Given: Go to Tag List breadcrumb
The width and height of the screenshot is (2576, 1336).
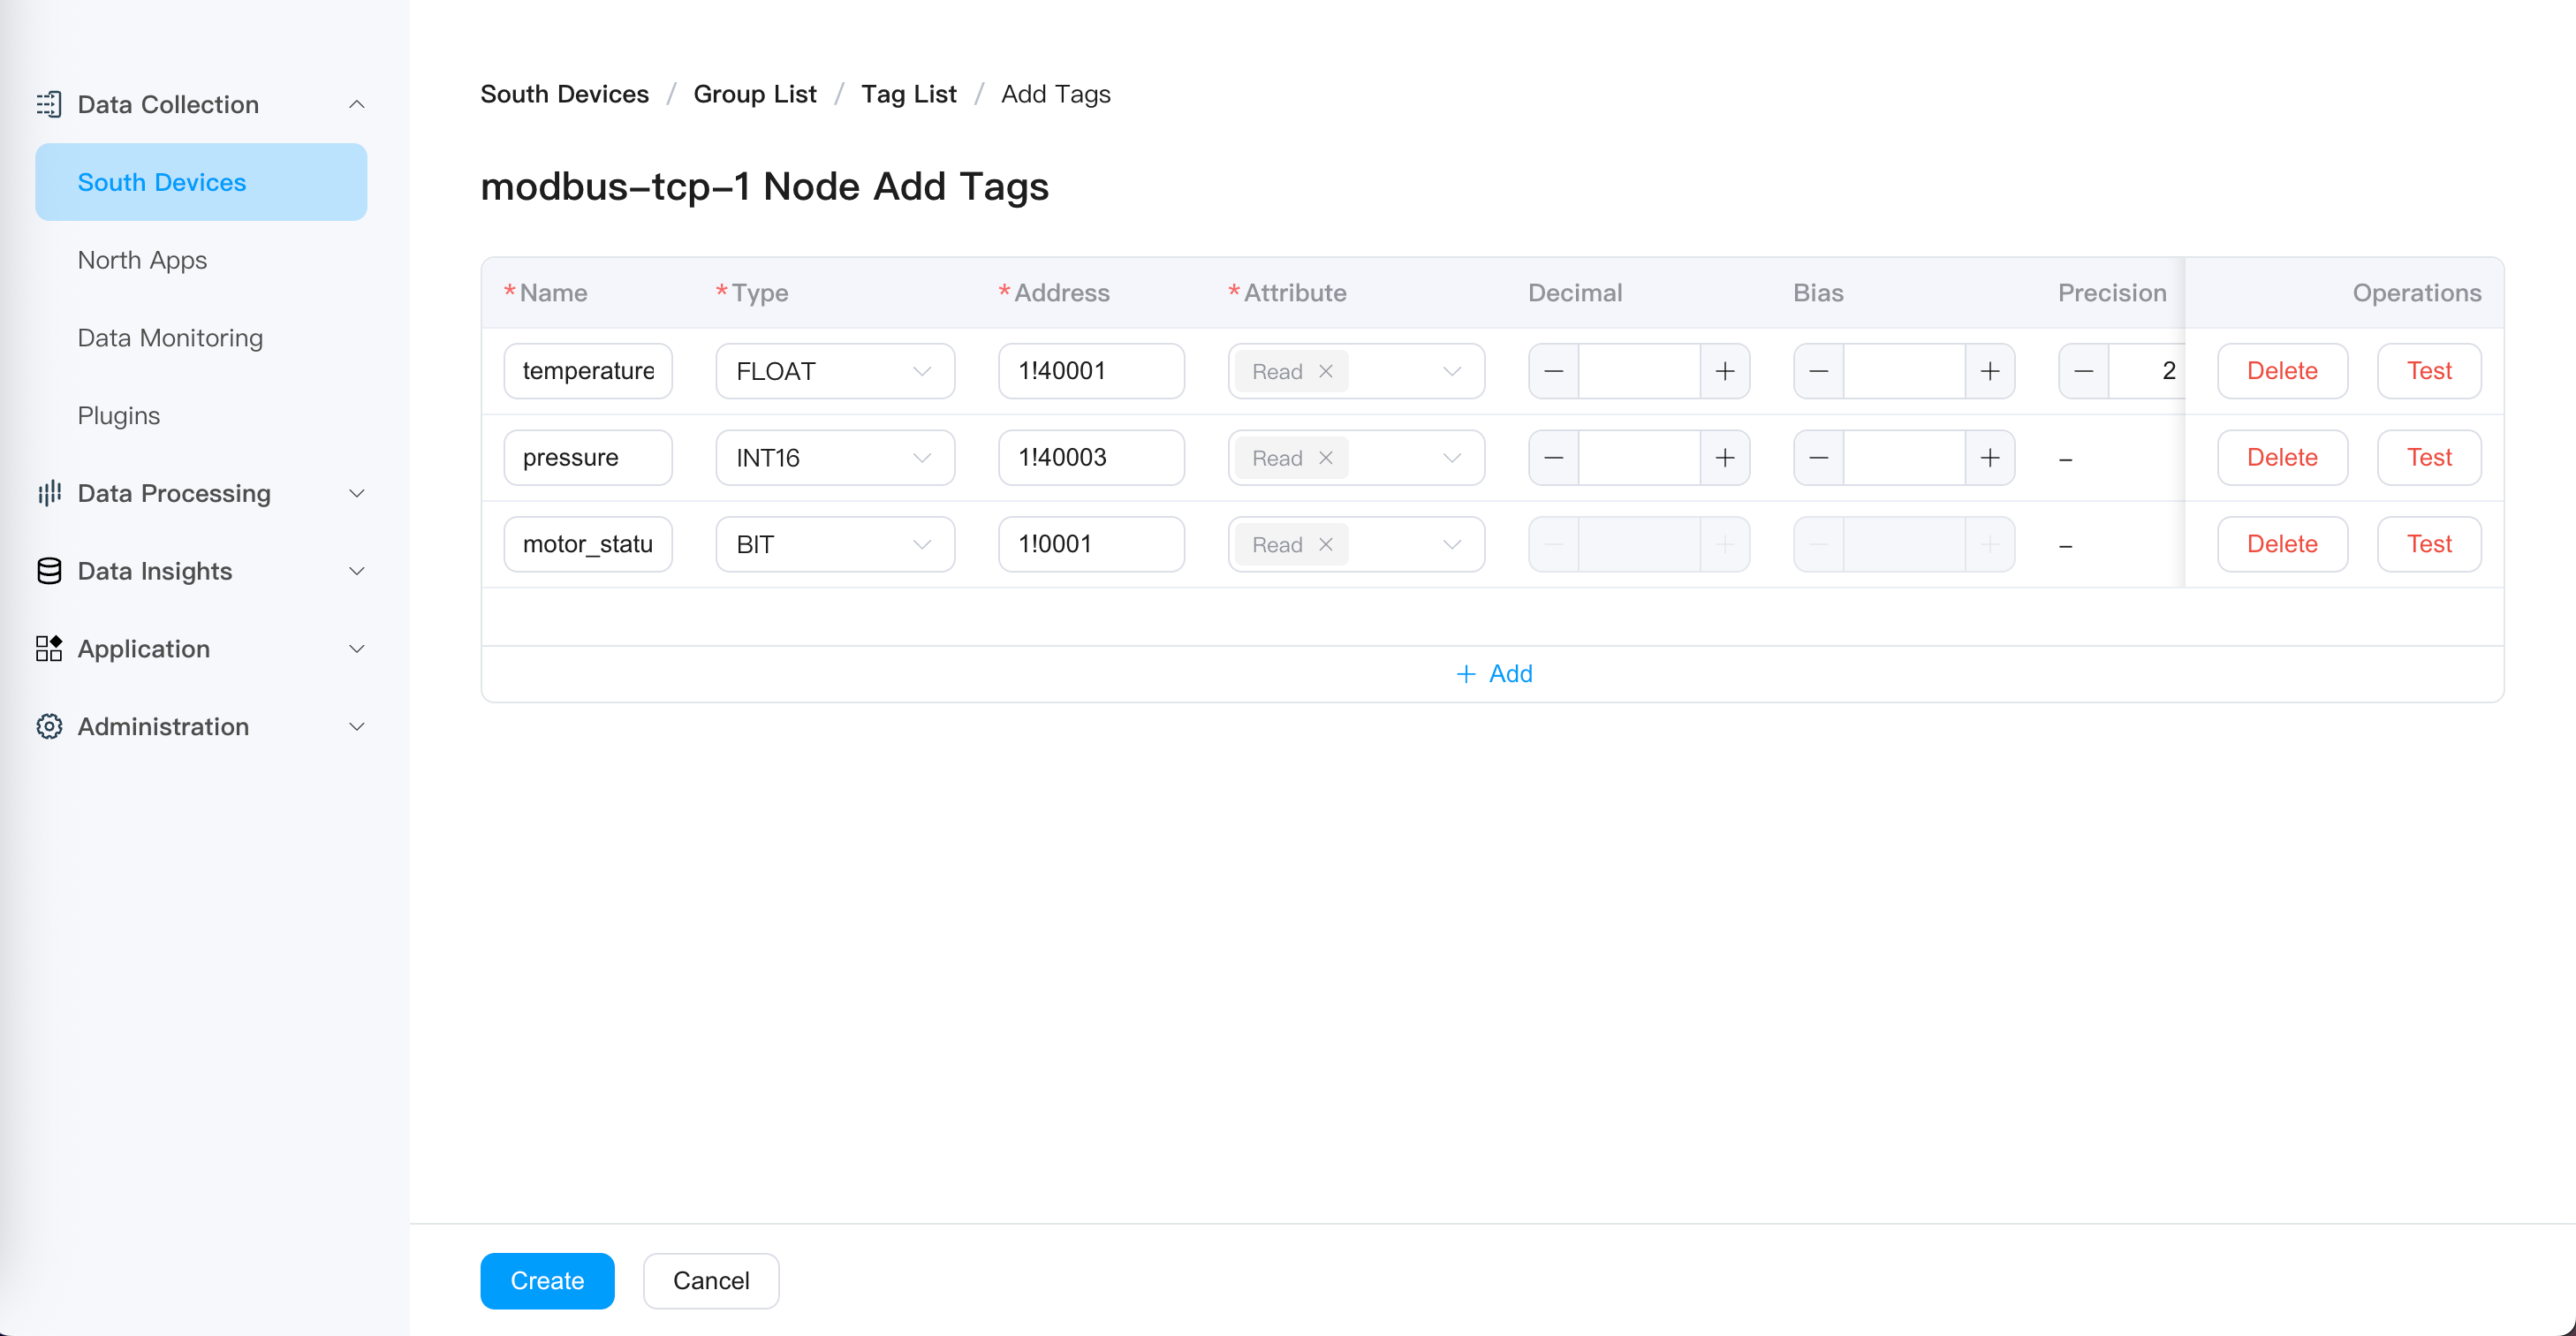Looking at the screenshot, I should tap(908, 94).
